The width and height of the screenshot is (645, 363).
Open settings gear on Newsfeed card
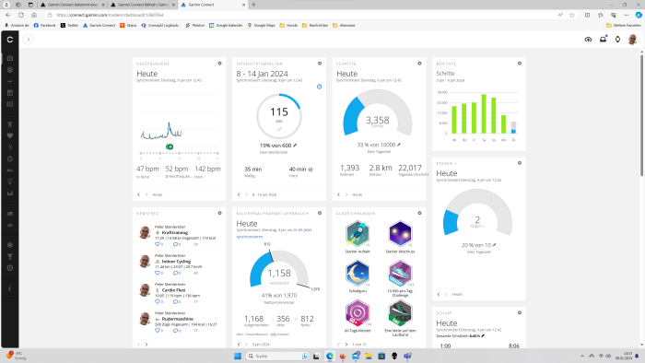219,213
